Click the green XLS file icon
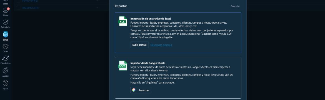 click(122, 21)
